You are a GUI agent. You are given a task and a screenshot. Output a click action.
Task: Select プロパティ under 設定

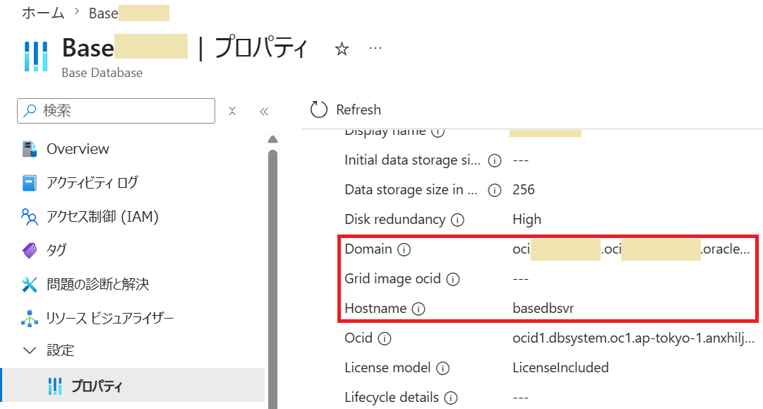tap(133, 386)
